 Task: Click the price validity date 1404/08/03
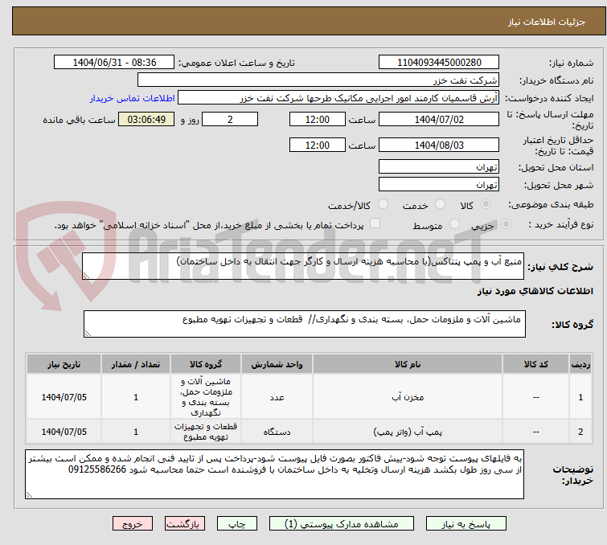pos(438,145)
